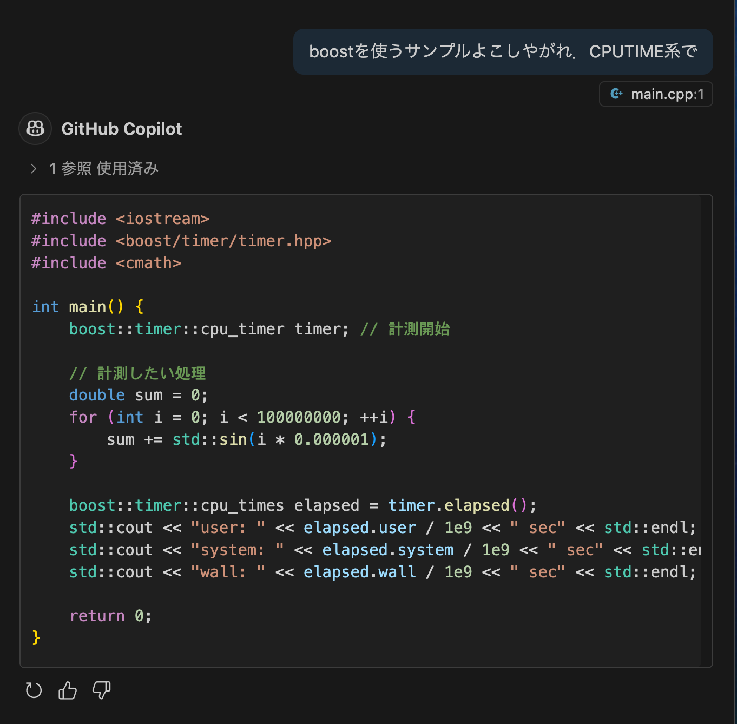Click the 'GitHub Copilot' name label
The width and height of the screenshot is (737, 724).
[x=122, y=129]
